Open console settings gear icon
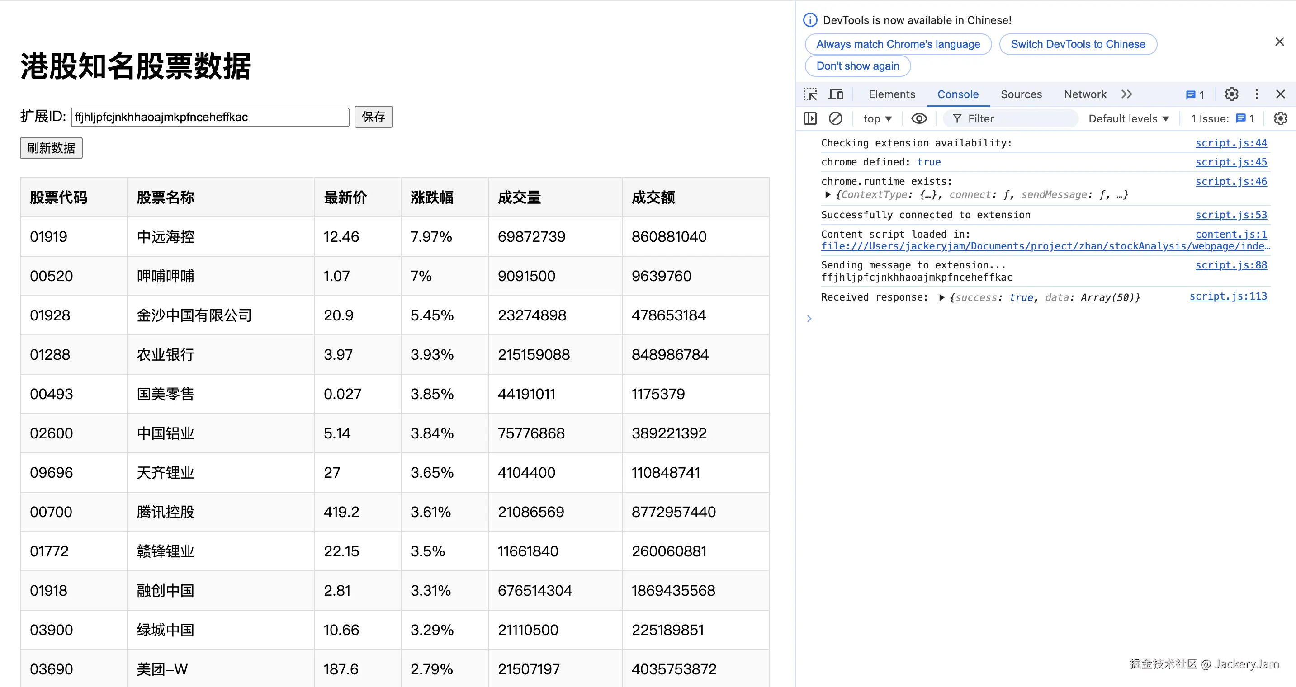This screenshot has height=687, width=1296. (1280, 119)
